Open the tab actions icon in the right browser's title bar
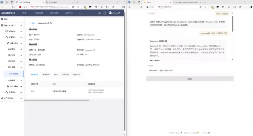 139,2
